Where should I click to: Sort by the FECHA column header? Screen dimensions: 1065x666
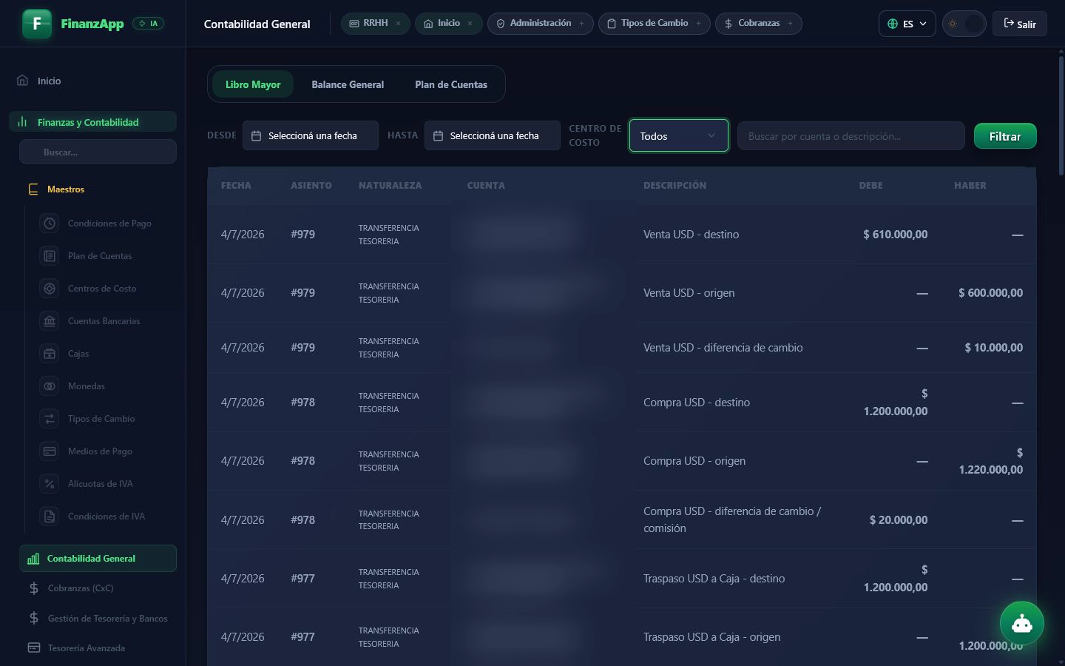[x=236, y=186]
